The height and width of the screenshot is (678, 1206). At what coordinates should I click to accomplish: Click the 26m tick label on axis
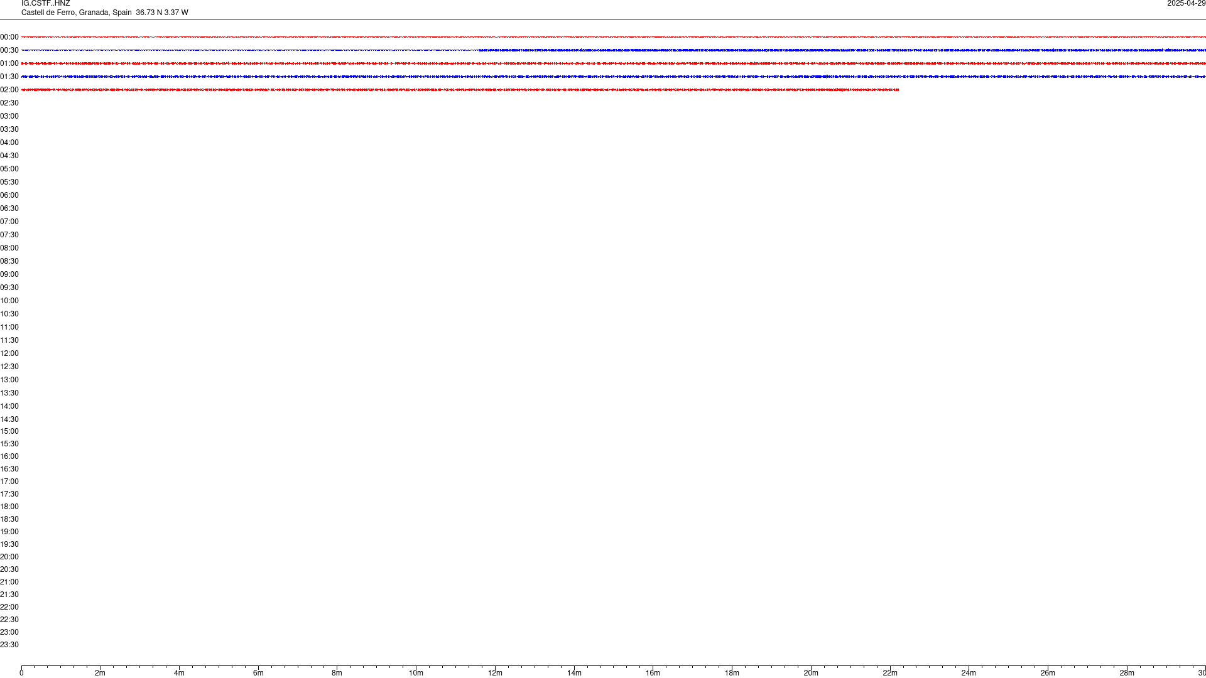(1048, 673)
